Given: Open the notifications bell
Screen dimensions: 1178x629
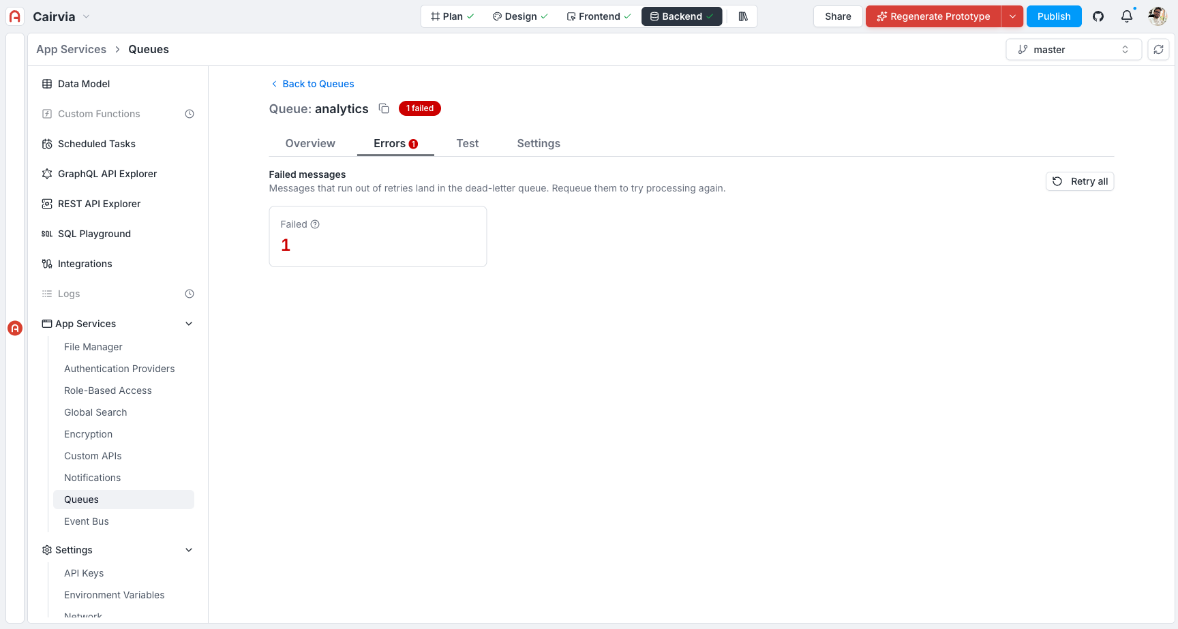Looking at the screenshot, I should click(1127, 16).
